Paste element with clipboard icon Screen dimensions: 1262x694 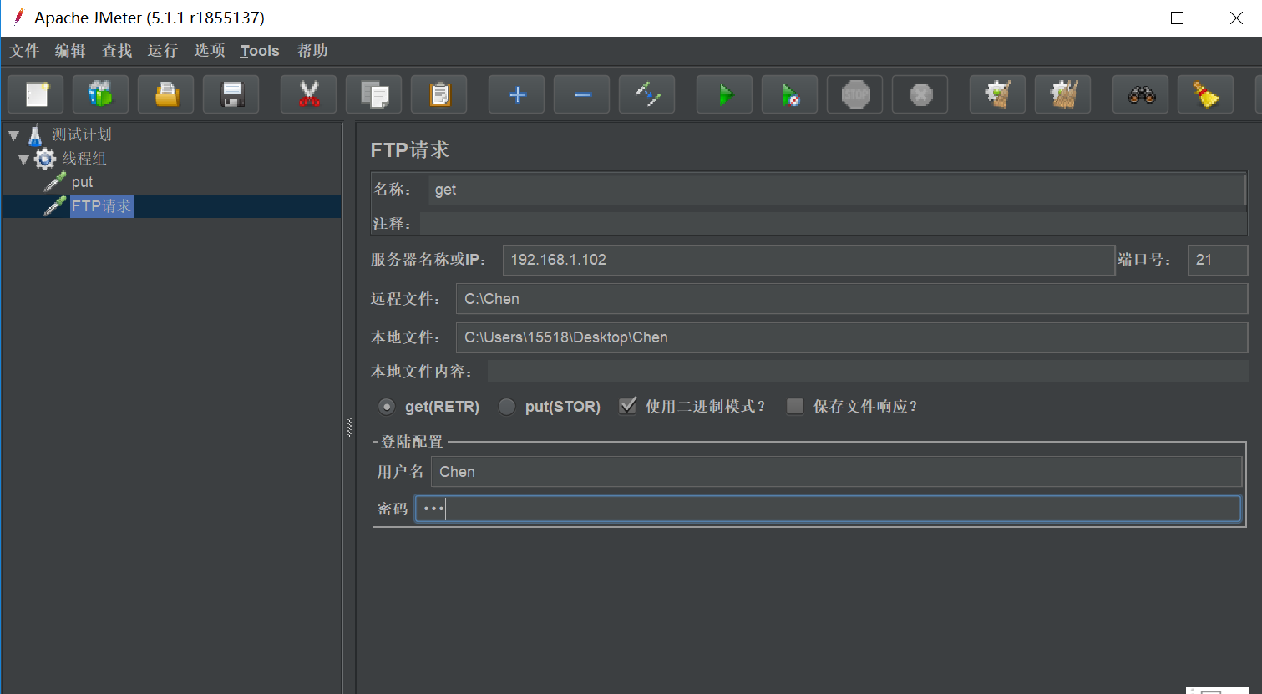(x=439, y=94)
